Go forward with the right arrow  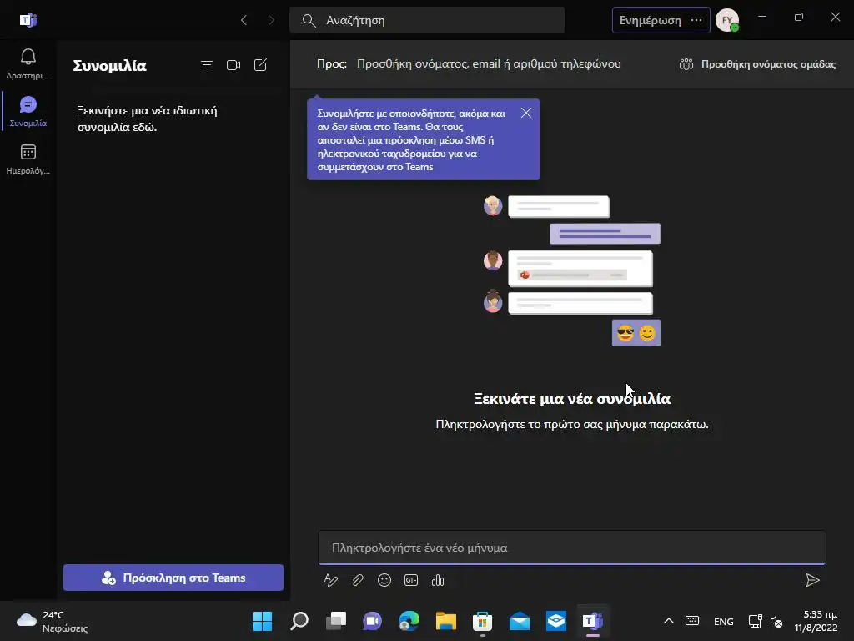click(x=271, y=20)
